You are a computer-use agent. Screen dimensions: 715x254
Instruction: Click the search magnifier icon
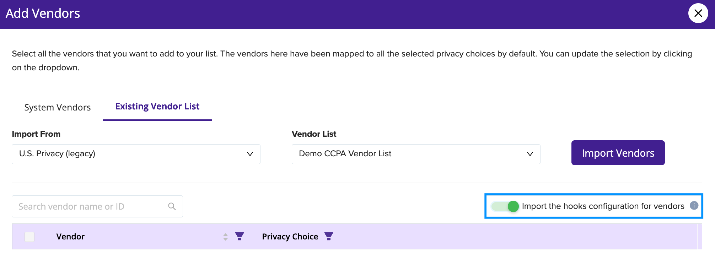(172, 206)
